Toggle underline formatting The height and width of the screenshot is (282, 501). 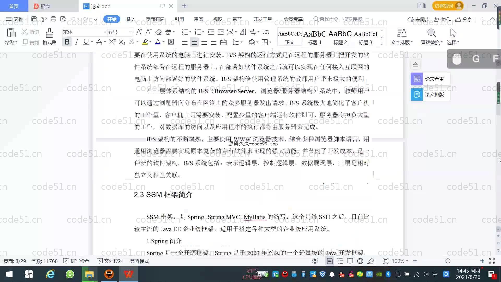tap(86, 42)
